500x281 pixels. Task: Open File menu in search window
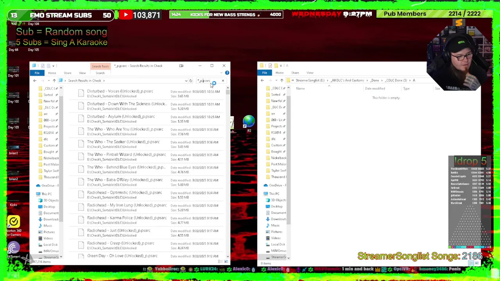pyautogui.click(x=37, y=73)
